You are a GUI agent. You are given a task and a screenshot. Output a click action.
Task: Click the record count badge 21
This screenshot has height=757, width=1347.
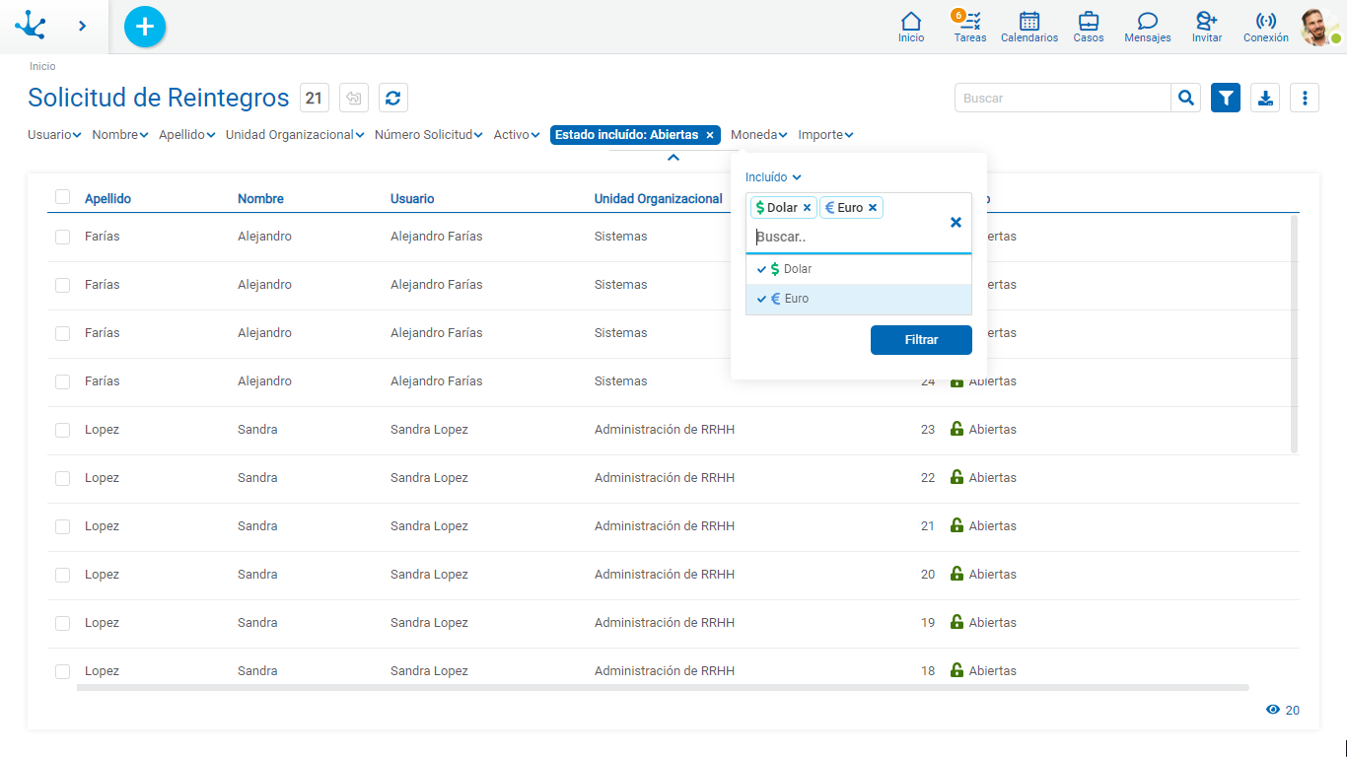coord(314,98)
